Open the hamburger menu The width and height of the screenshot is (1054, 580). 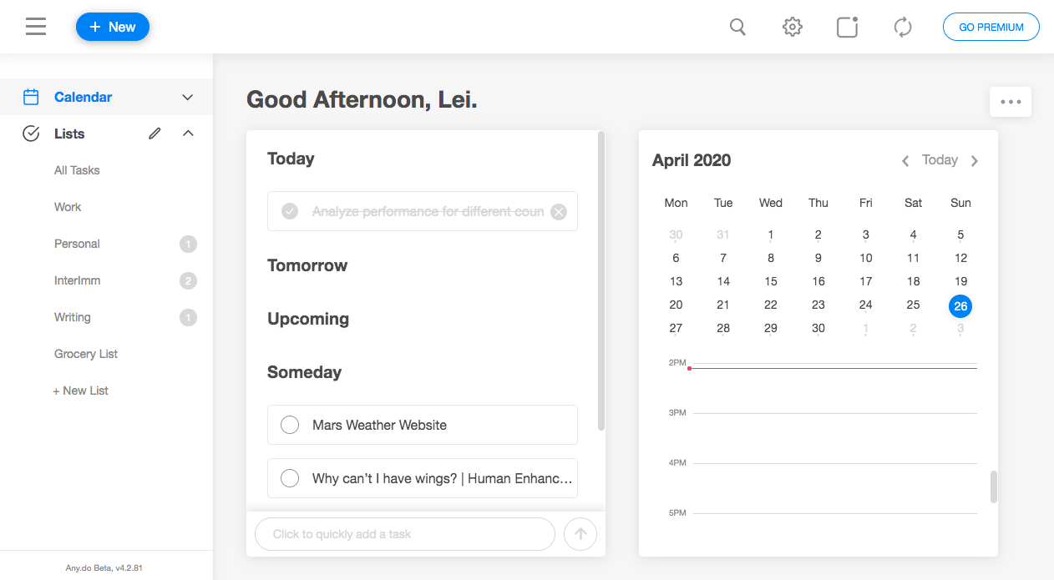pyautogui.click(x=36, y=27)
